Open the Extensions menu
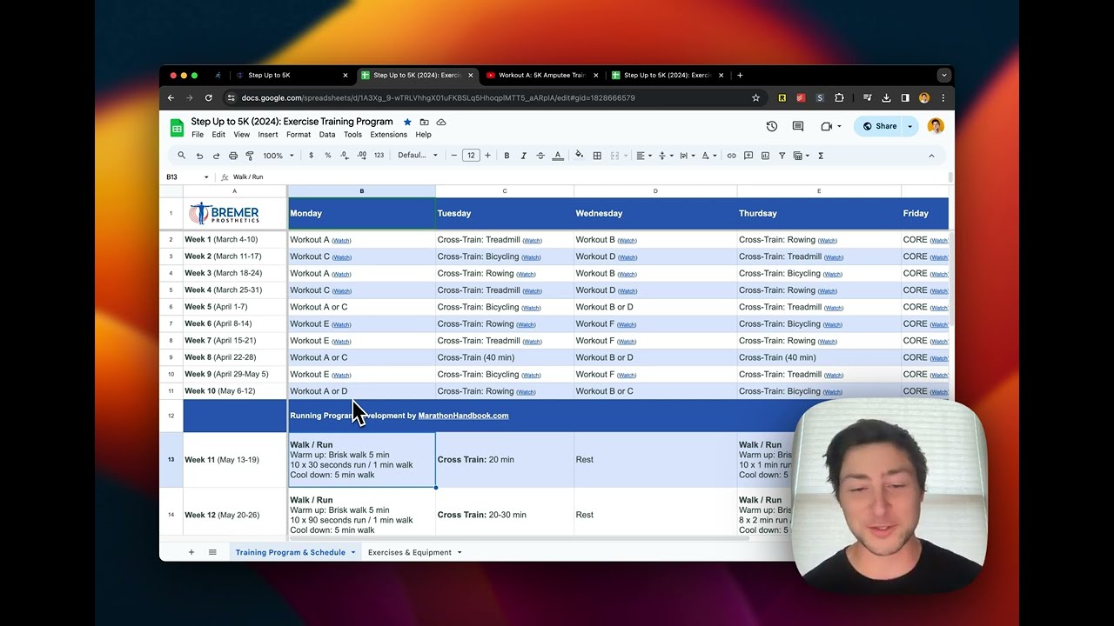 [388, 135]
